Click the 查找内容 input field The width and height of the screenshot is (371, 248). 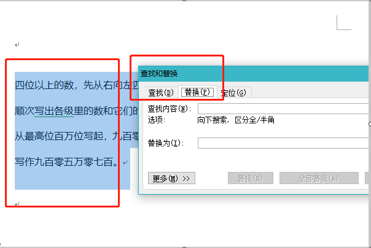click(x=283, y=109)
